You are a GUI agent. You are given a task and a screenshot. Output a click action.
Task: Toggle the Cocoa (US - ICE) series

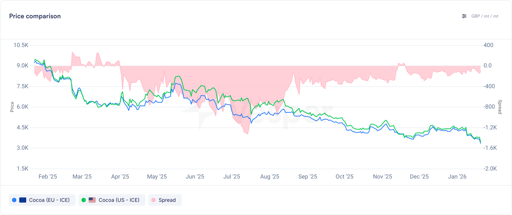119,200
